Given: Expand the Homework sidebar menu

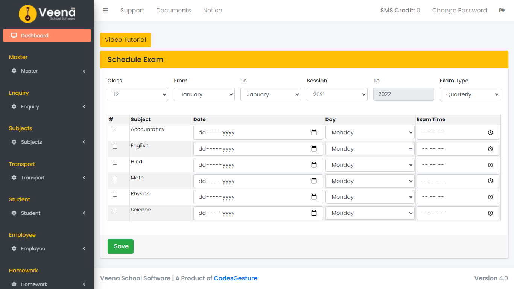Looking at the screenshot, I should pyautogui.click(x=47, y=284).
